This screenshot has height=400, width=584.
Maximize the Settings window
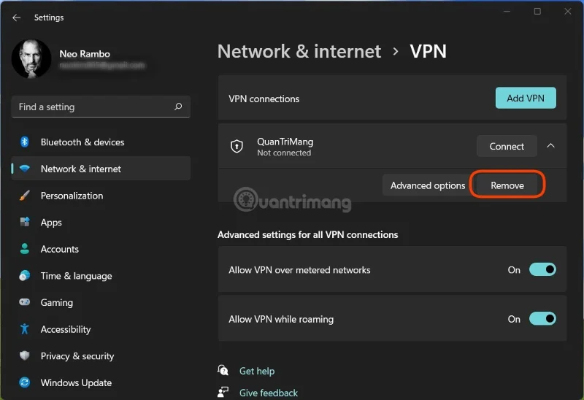click(x=537, y=12)
